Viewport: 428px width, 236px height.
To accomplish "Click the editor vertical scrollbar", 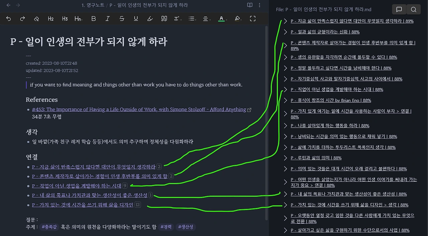I will click(266, 123).
